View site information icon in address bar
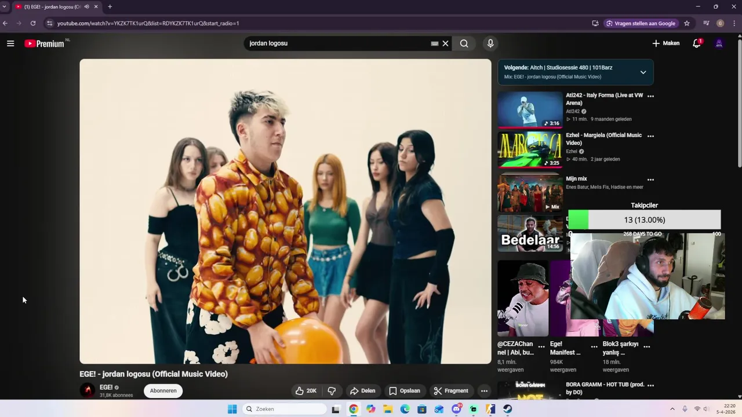Screen dimensions: 742x417 [50, 23]
